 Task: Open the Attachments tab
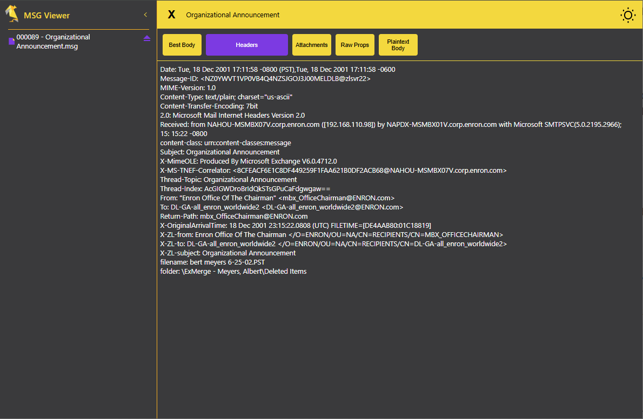tap(312, 45)
